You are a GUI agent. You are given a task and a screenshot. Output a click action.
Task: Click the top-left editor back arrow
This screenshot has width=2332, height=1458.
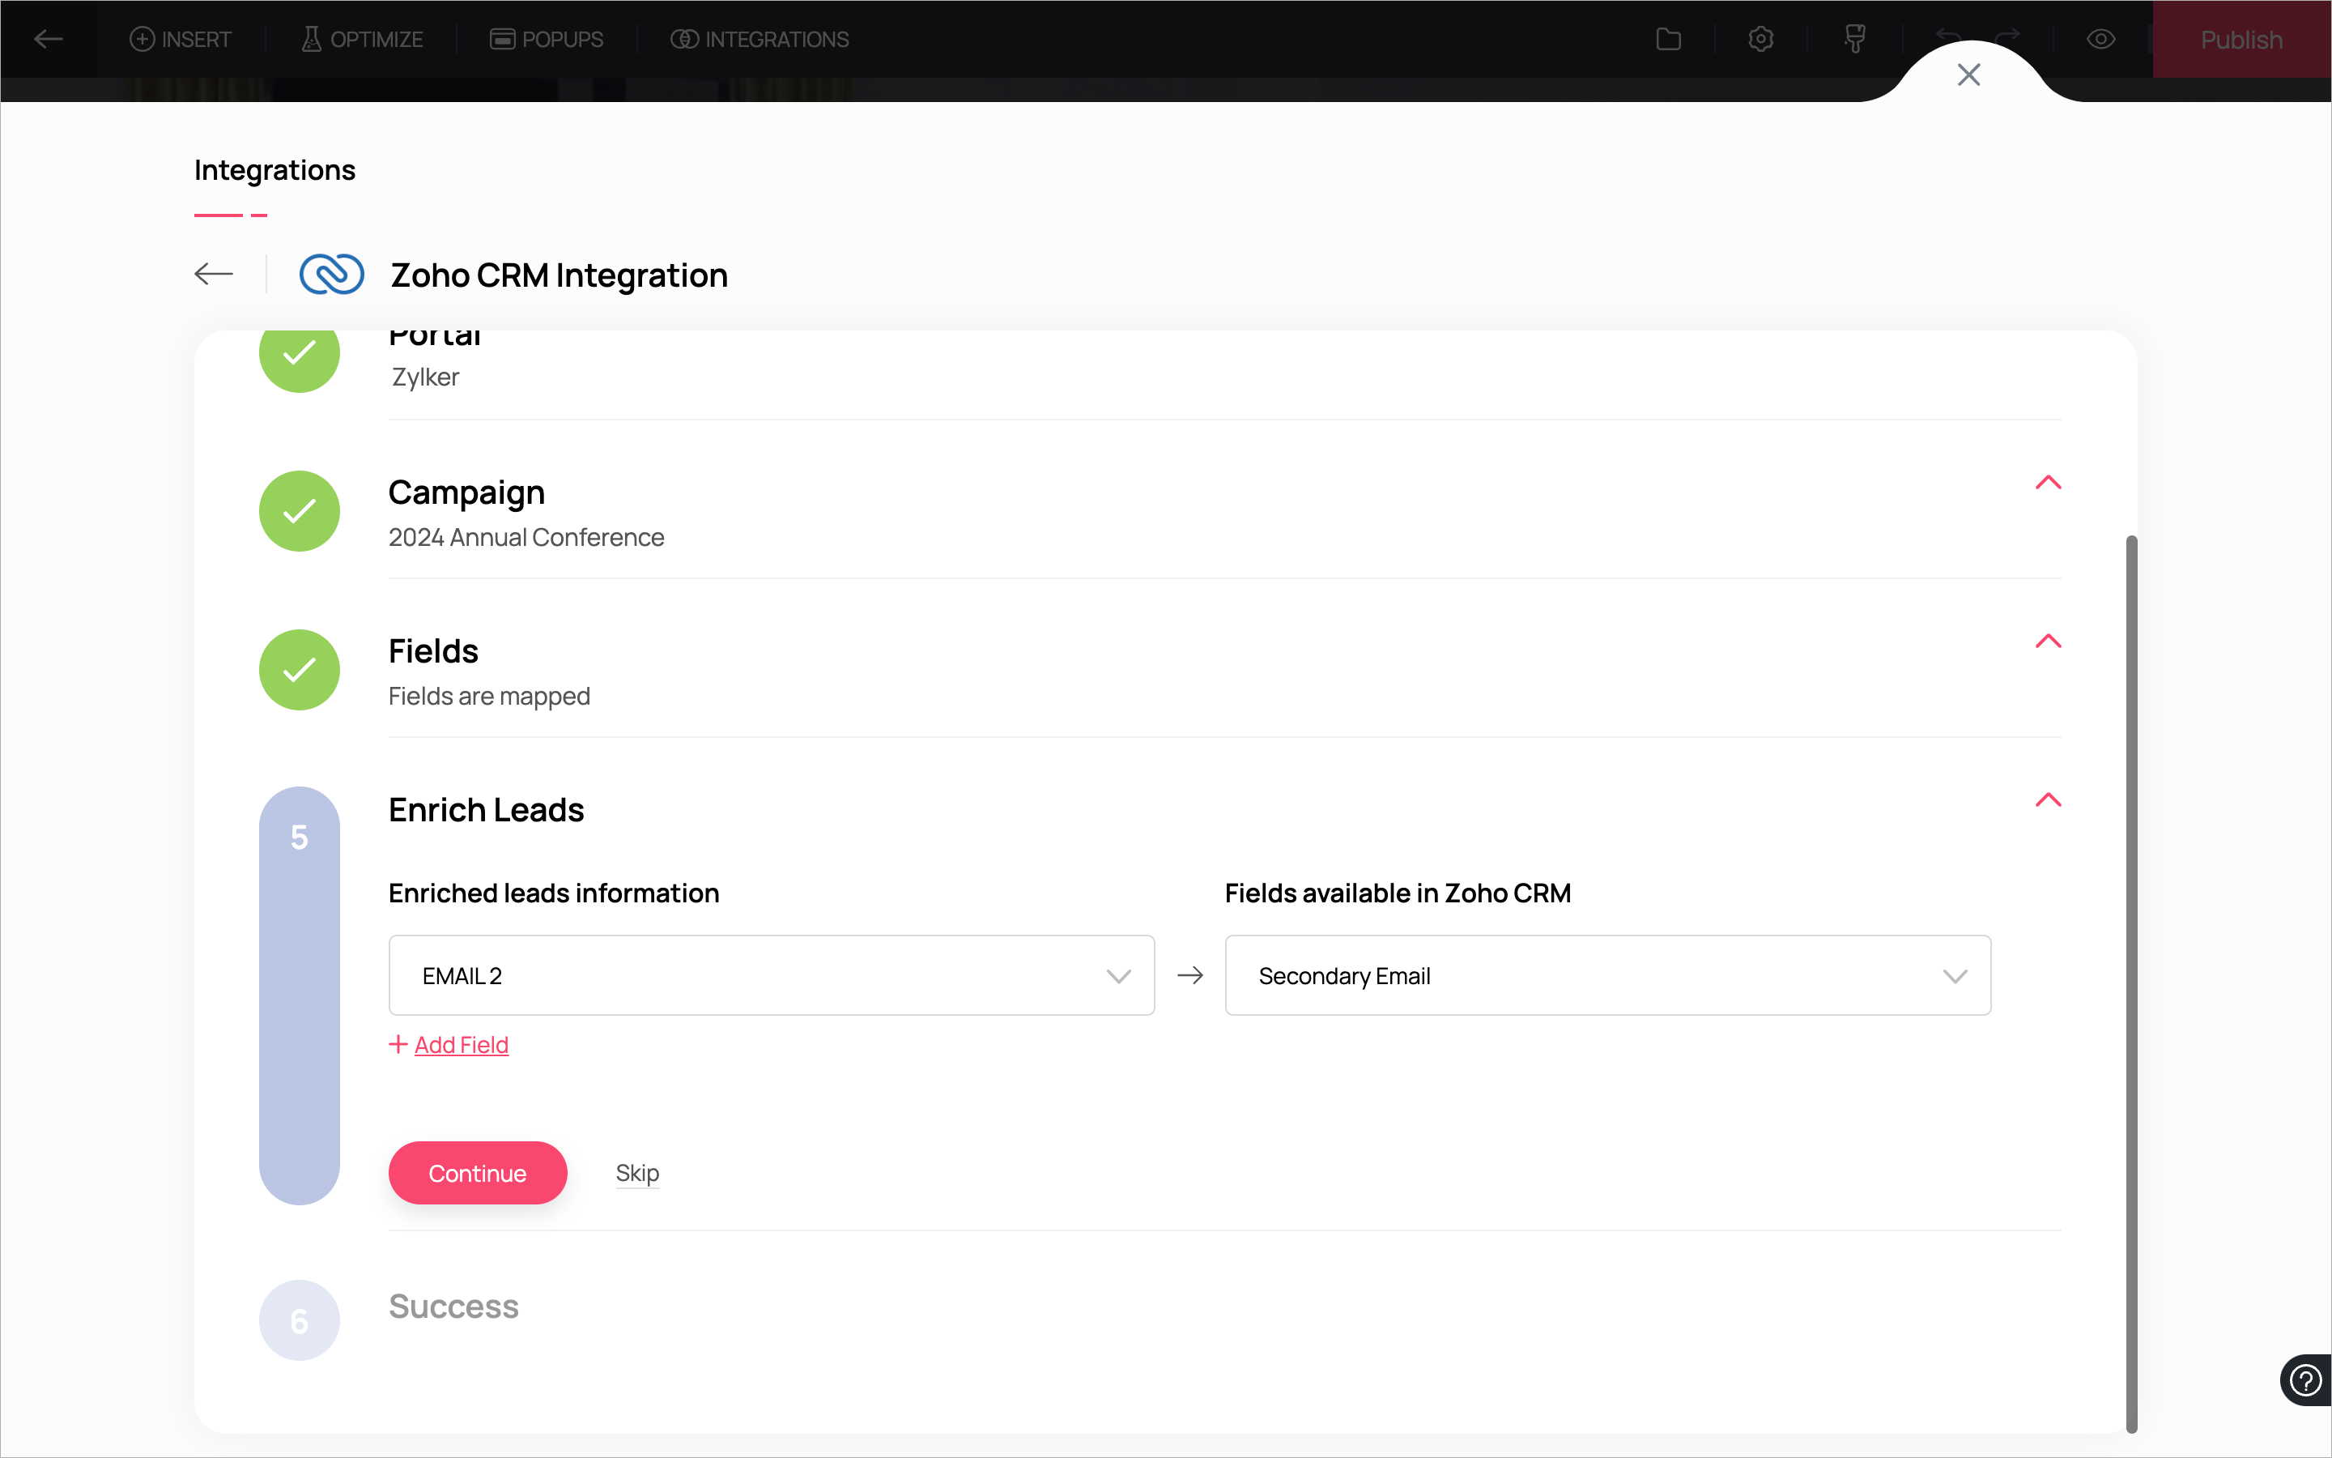point(49,40)
